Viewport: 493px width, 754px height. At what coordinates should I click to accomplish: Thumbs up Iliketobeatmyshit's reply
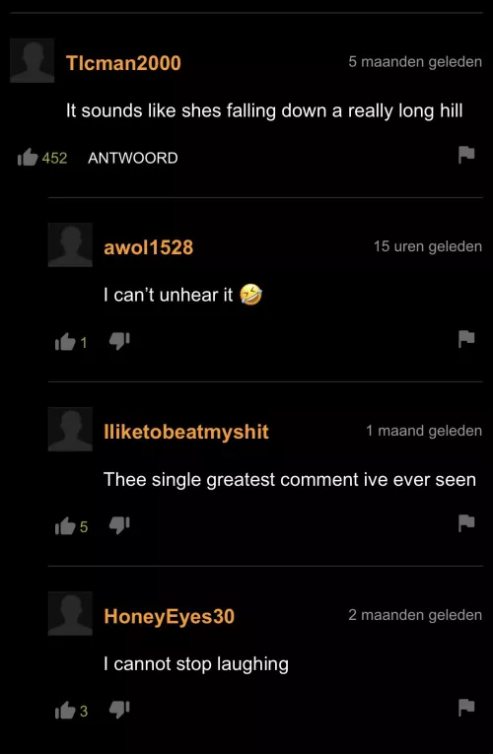click(65, 526)
